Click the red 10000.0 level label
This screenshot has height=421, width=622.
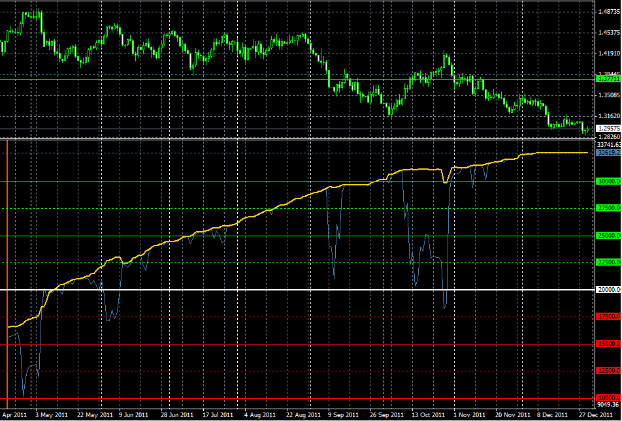click(608, 398)
